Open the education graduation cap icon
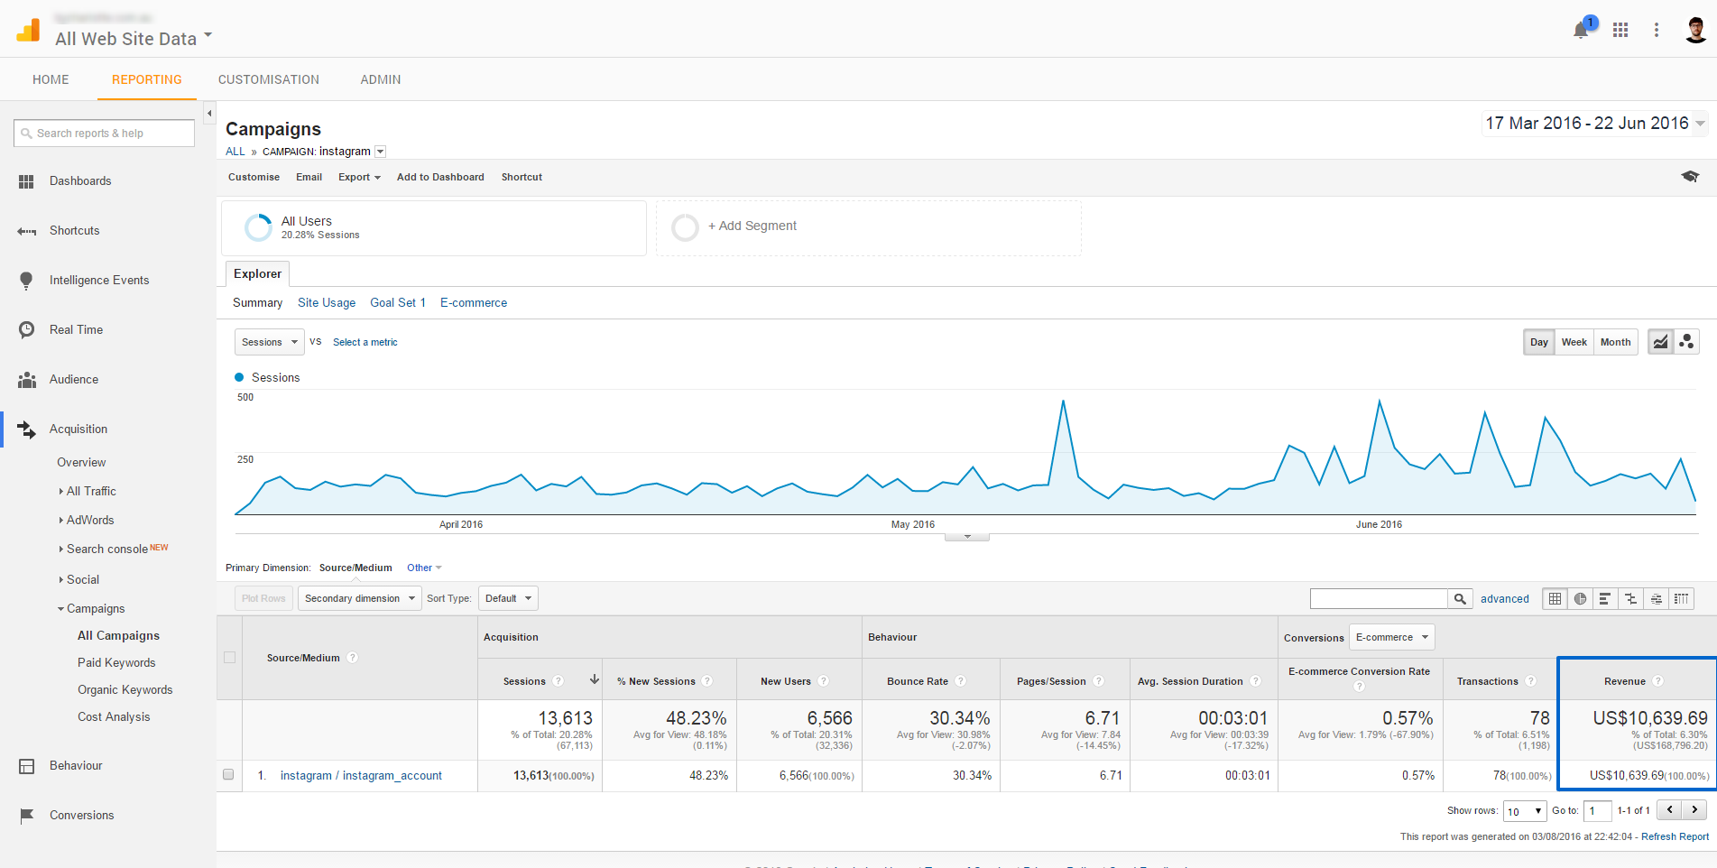This screenshot has height=868, width=1717. click(1690, 177)
